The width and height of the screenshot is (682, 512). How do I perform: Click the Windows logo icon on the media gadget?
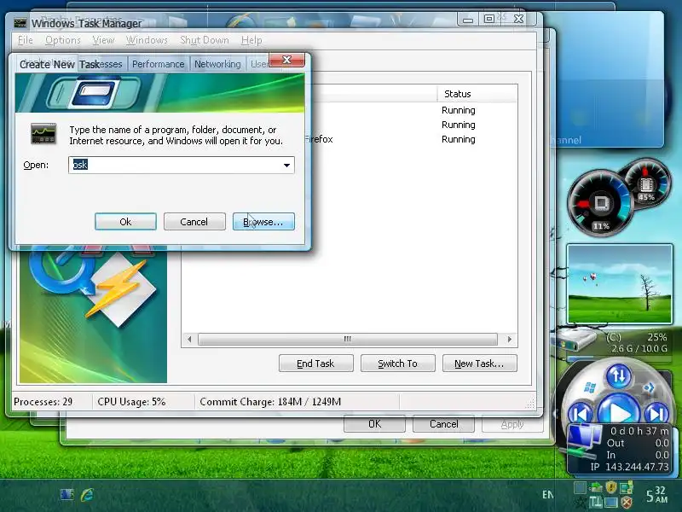[590, 387]
